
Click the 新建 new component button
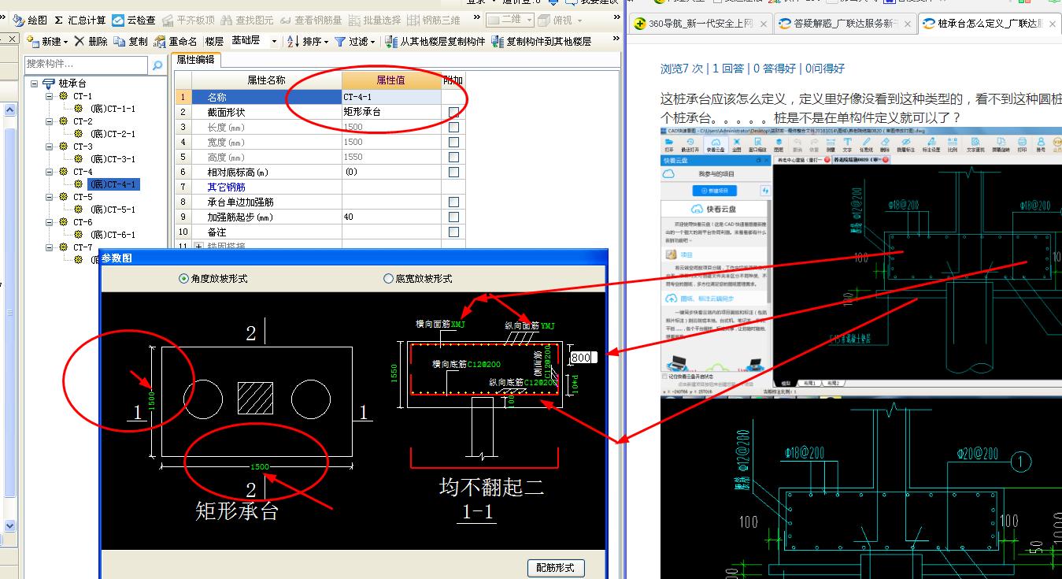tap(47, 41)
